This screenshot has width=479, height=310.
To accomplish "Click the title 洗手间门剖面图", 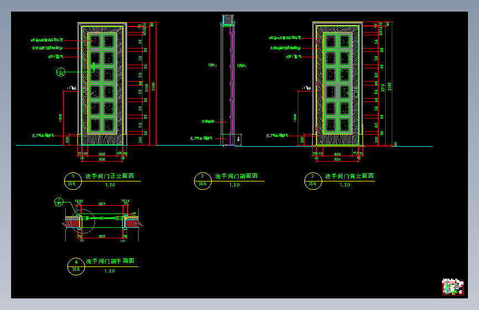I will tap(236, 176).
